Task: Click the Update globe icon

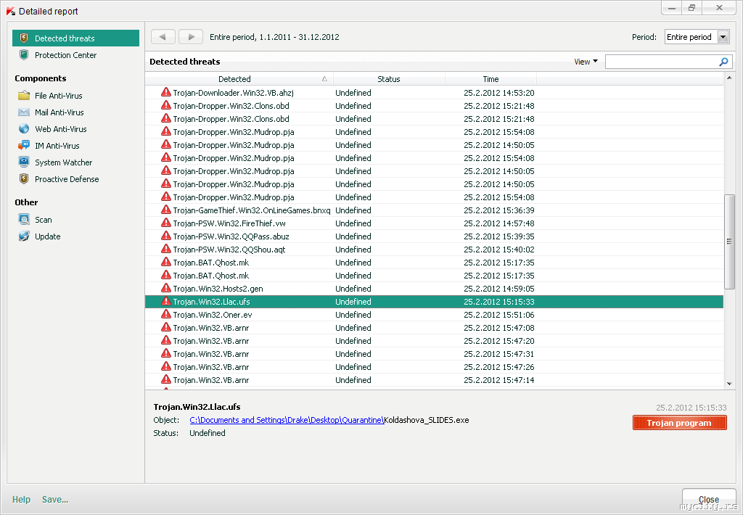Action: point(24,236)
